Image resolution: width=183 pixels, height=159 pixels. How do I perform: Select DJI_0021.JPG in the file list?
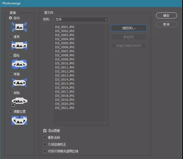pos(65,108)
